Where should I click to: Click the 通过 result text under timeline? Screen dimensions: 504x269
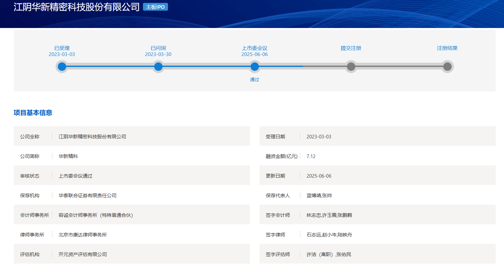click(255, 79)
